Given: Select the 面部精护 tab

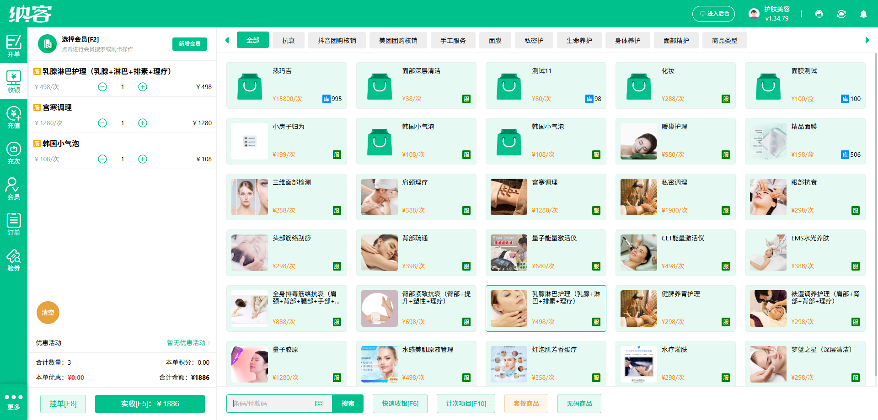Looking at the screenshot, I should [x=676, y=41].
